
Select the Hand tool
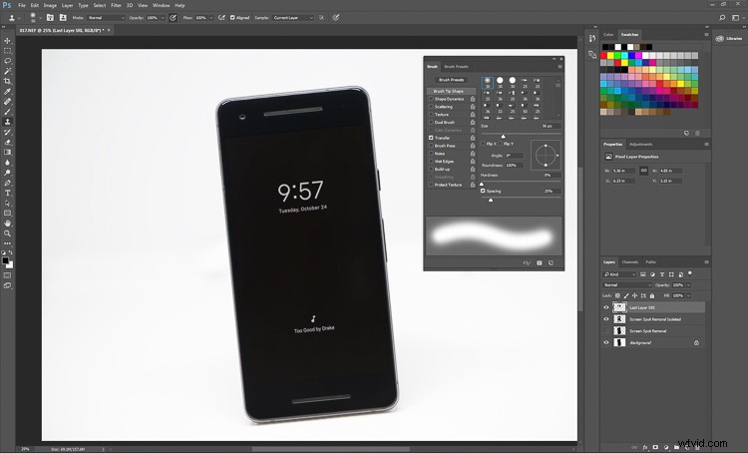click(8, 223)
